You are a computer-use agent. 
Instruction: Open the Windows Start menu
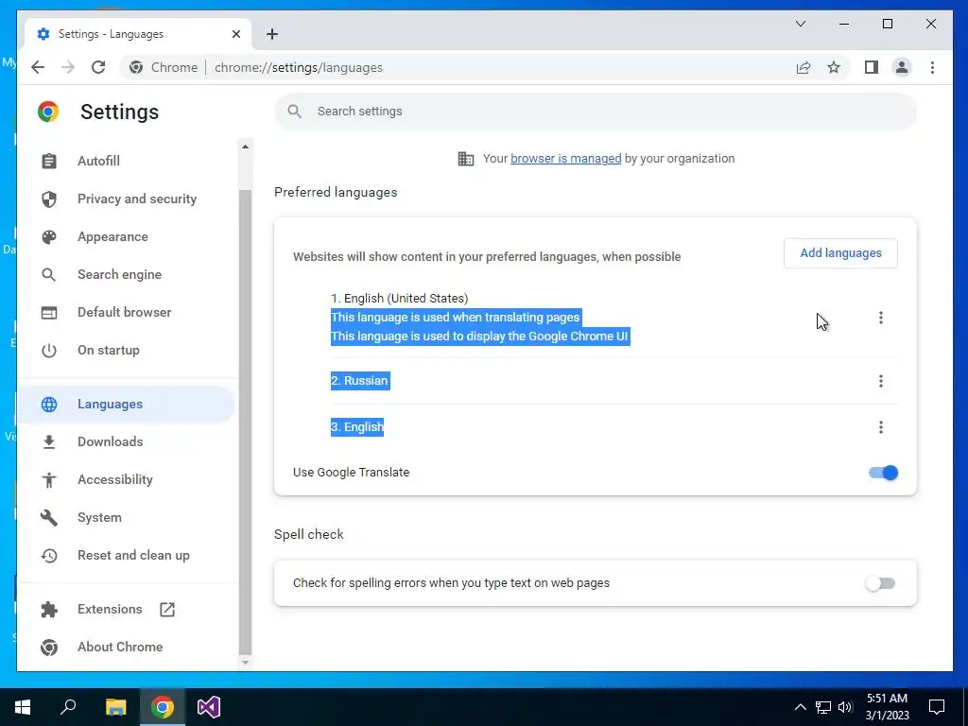[x=23, y=707]
